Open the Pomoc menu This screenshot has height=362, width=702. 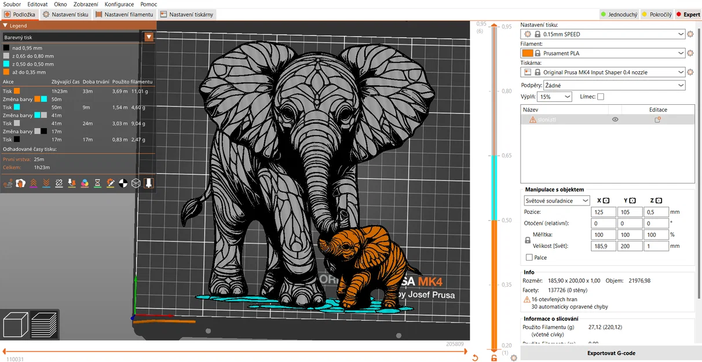pos(149,4)
